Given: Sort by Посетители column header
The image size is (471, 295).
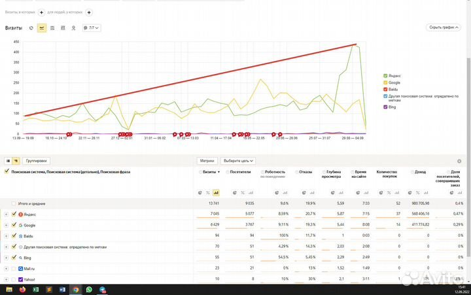Looking at the screenshot, I should 240,172.
